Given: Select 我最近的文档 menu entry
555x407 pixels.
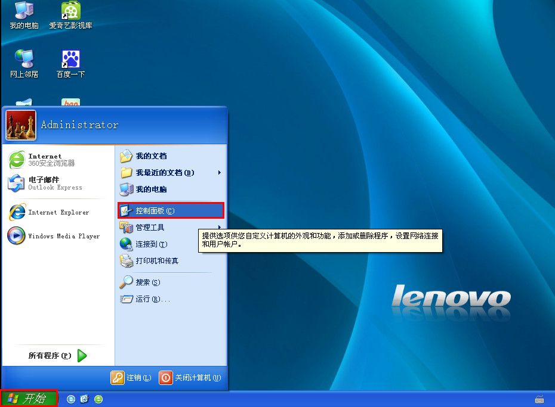Looking at the screenshot, I should (x=171, y=172).
